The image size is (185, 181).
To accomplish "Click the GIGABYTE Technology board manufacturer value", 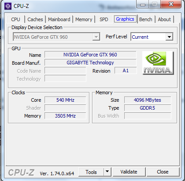I will click(x=90, y=63).
